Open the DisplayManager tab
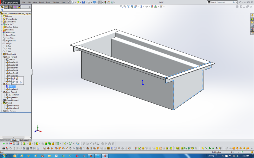This screenshot has height=158, width=254. (x=19, y=7)
